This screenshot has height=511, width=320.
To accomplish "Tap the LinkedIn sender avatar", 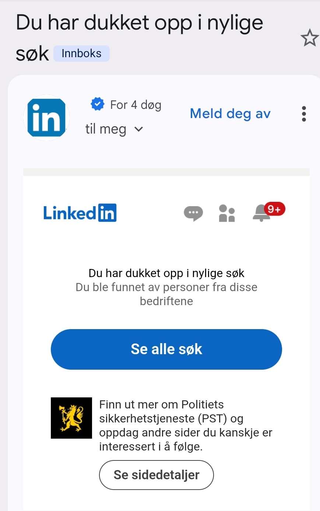I will coord(46,118).
